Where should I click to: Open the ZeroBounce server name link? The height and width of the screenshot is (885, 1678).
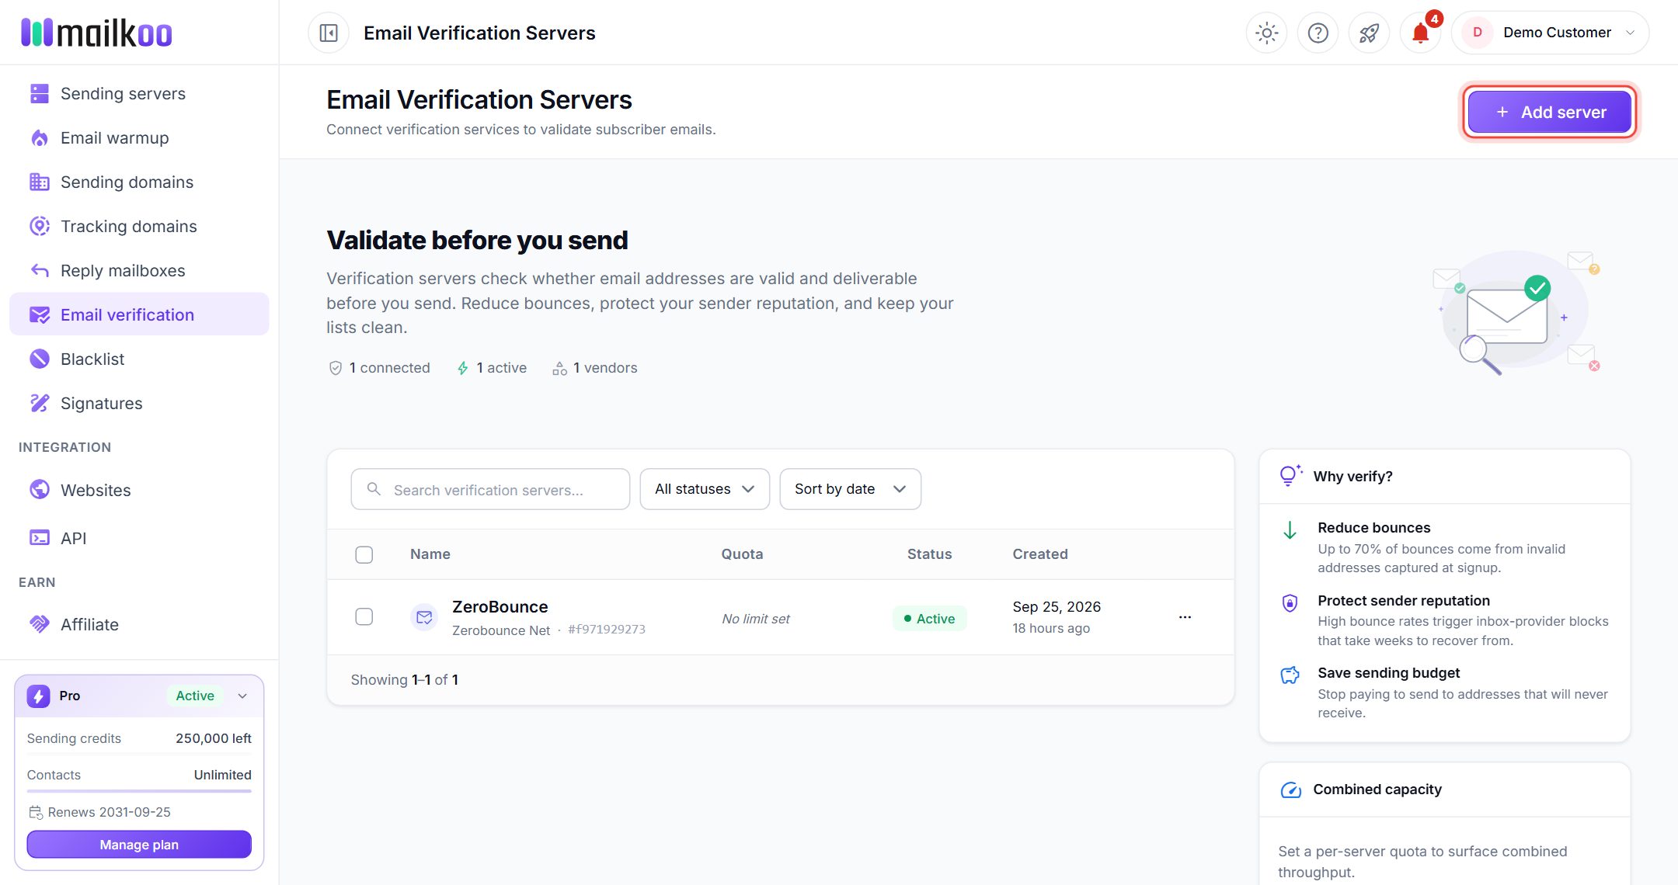[500, 606]
